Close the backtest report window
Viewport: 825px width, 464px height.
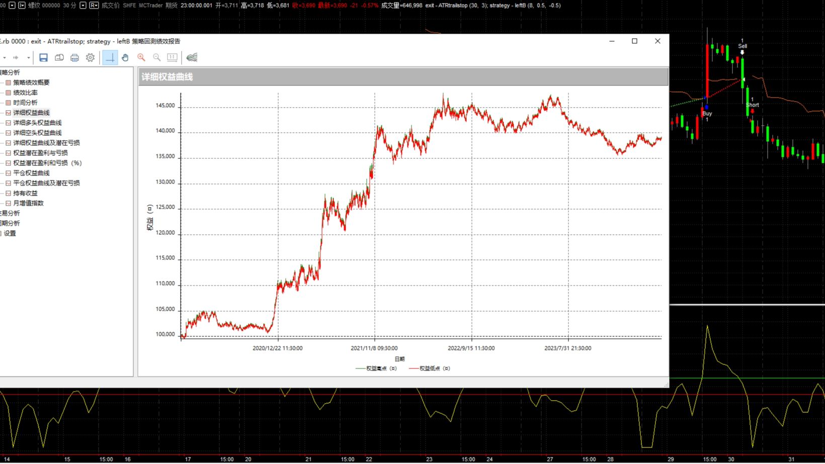point(657,41)
